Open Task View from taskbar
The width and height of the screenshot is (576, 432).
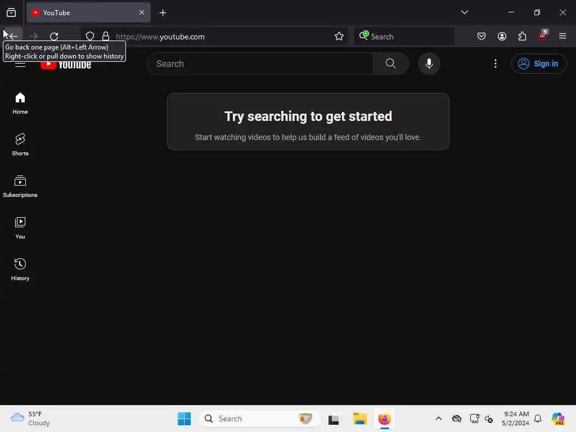(x=334, y=418)
